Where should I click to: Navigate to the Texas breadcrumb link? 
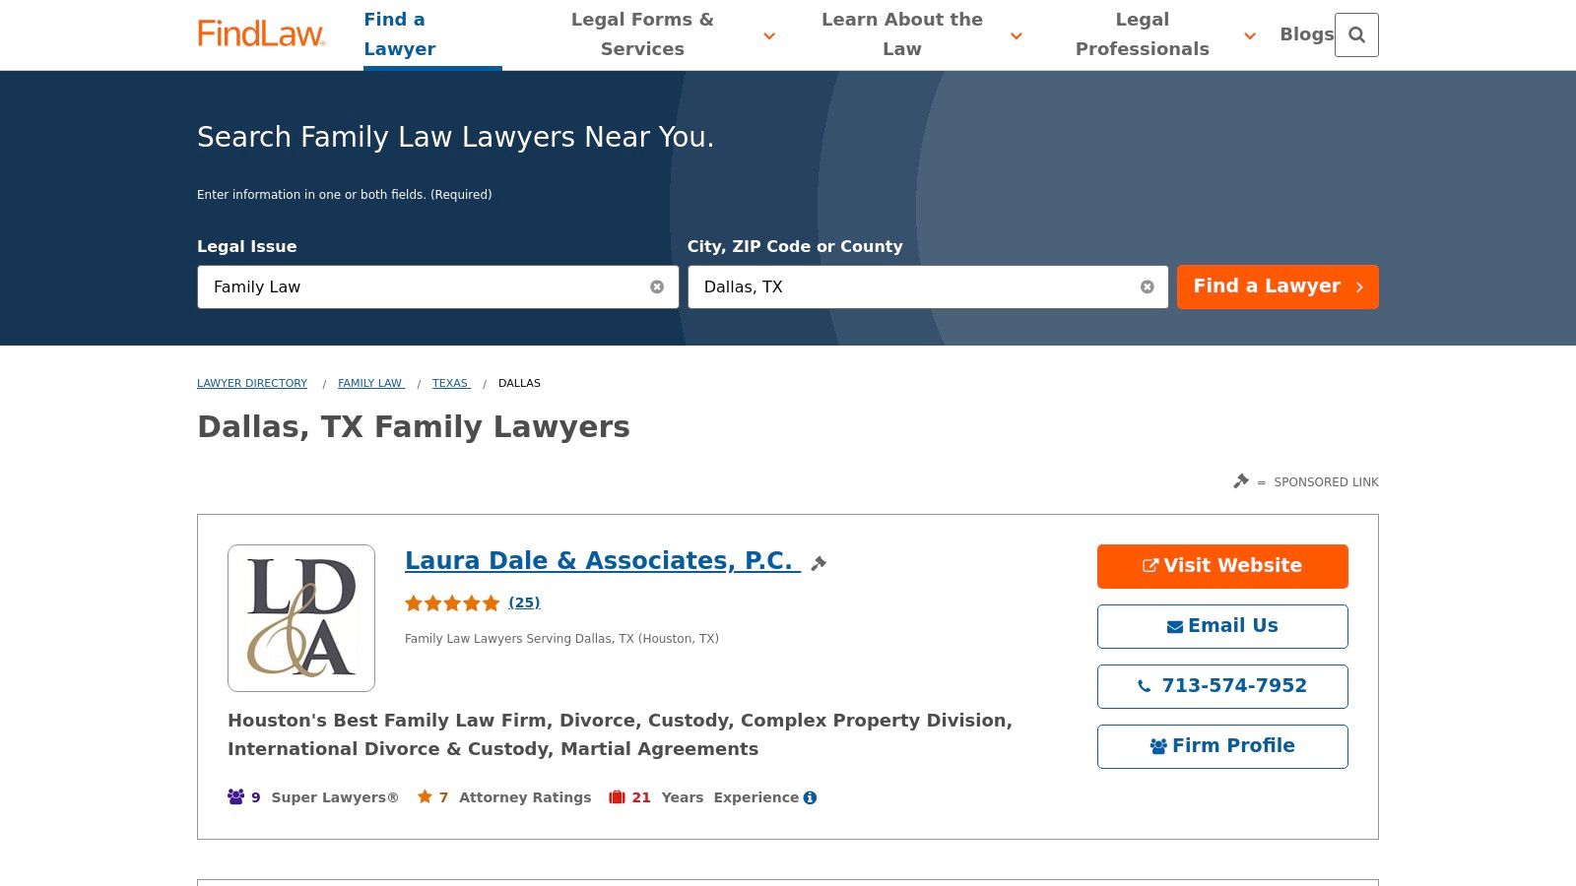point(450,383)
